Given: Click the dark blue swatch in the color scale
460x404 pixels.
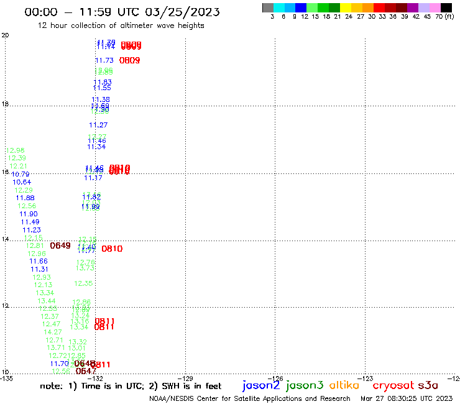Looking at the screenshot, I should (301, 7).
